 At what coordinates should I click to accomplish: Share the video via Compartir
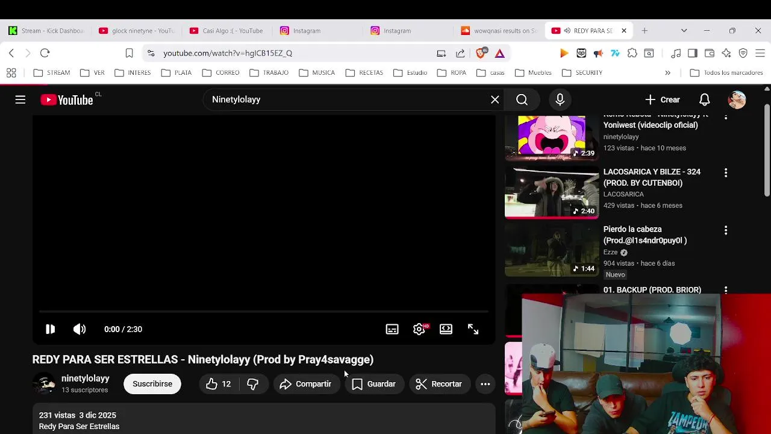(x=306, y=384)
